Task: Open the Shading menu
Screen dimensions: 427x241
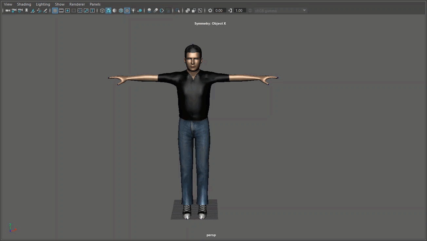Action: [24, 4]
